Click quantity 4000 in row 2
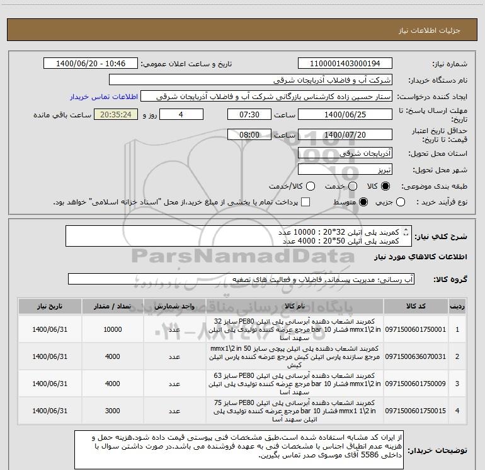The width and height of the screenshot is (485, 470). pos(112,356)
